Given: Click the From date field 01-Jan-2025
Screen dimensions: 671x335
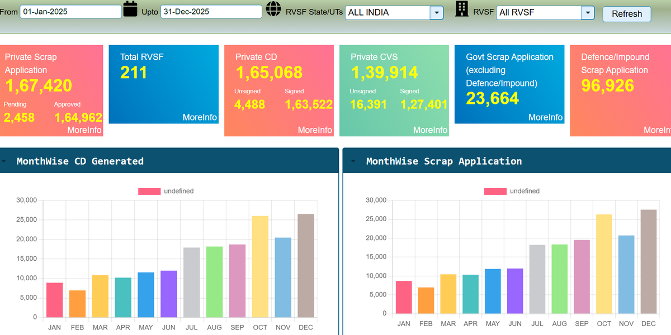Looking at the screenshot, I should [70, 12].
